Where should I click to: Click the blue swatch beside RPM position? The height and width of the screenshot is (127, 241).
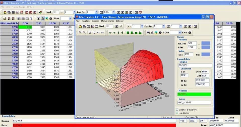206,47
